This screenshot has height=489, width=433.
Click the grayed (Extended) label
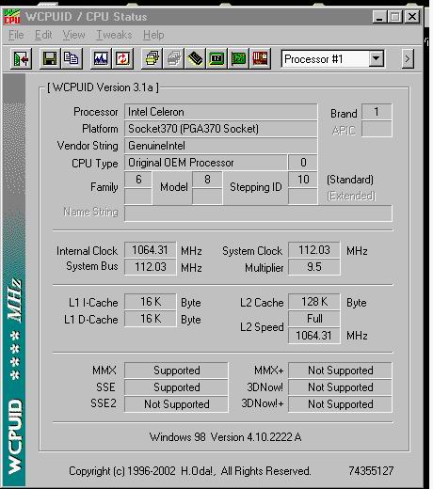tap(351, 196)
